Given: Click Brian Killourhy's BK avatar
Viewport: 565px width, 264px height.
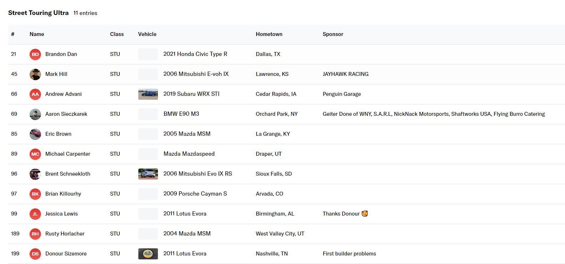Looking at the screenshot, I should pos(35,194).
